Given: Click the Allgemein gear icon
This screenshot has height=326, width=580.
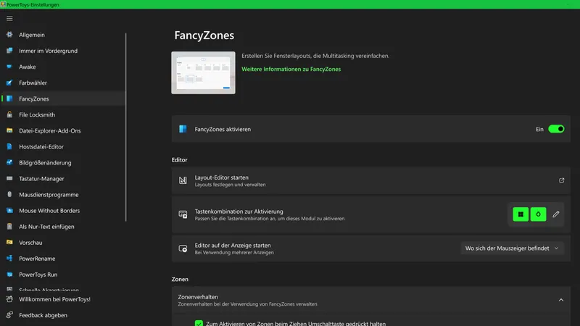Looking at the screenshot, I should coord(9,35).
